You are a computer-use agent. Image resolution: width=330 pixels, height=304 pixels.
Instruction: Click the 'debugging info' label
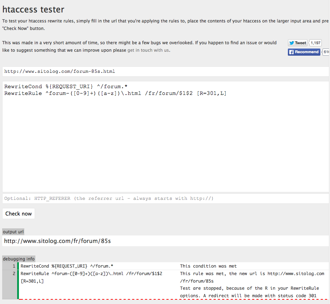tap(19, 259)
